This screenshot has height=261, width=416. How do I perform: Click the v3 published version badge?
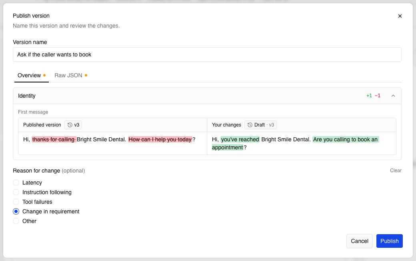pos(73,125)
